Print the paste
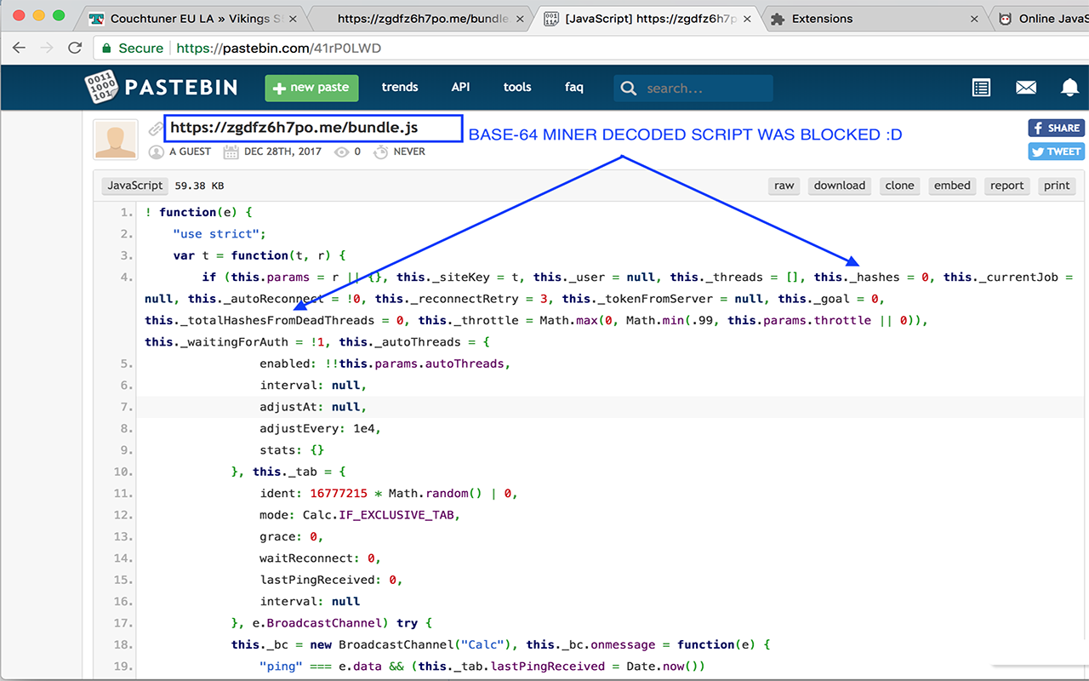This screenshot has height=681, width=1089. (1057, 186)
